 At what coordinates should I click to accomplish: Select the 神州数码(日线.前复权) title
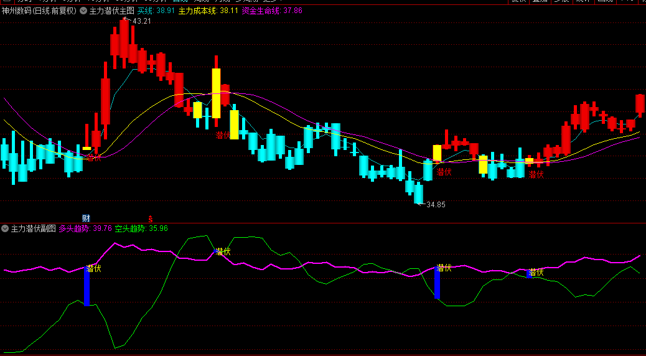point(40,11)
